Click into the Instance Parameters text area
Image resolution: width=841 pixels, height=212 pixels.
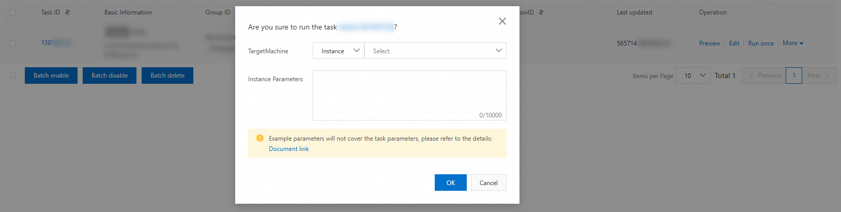point(409,95)
